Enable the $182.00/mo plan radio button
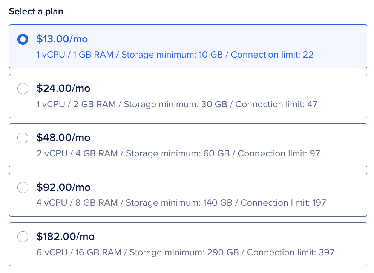 click(x=23, y=237)
